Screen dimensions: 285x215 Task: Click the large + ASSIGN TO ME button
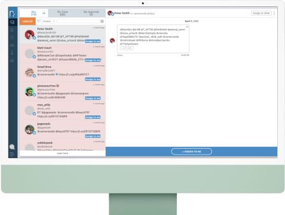pyautogui.click(x=192, y=152)
